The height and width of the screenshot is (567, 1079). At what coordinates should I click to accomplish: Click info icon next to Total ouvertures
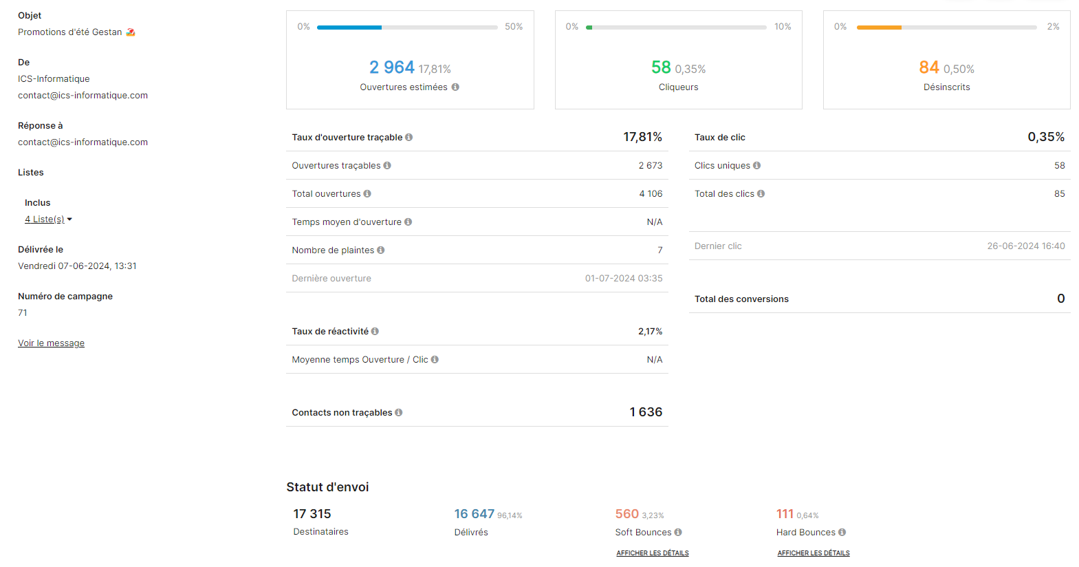click(x=367, y=194)
